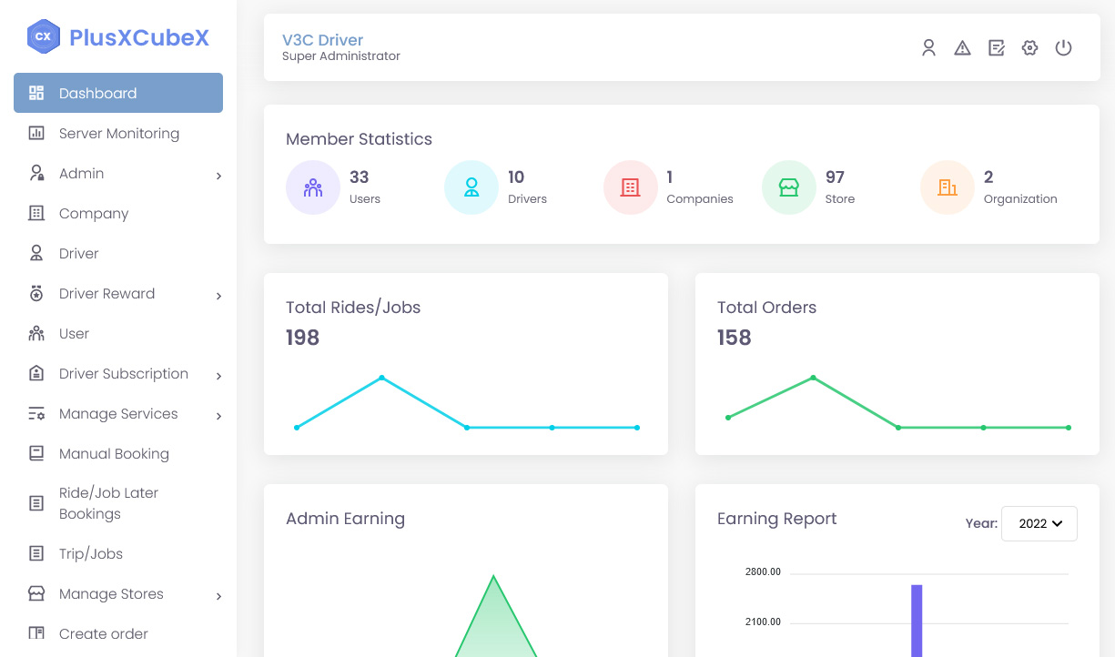Screen dimensions: 1115x657
Task: Click the Member Statistics heading
Action: [x=359, y=139]
